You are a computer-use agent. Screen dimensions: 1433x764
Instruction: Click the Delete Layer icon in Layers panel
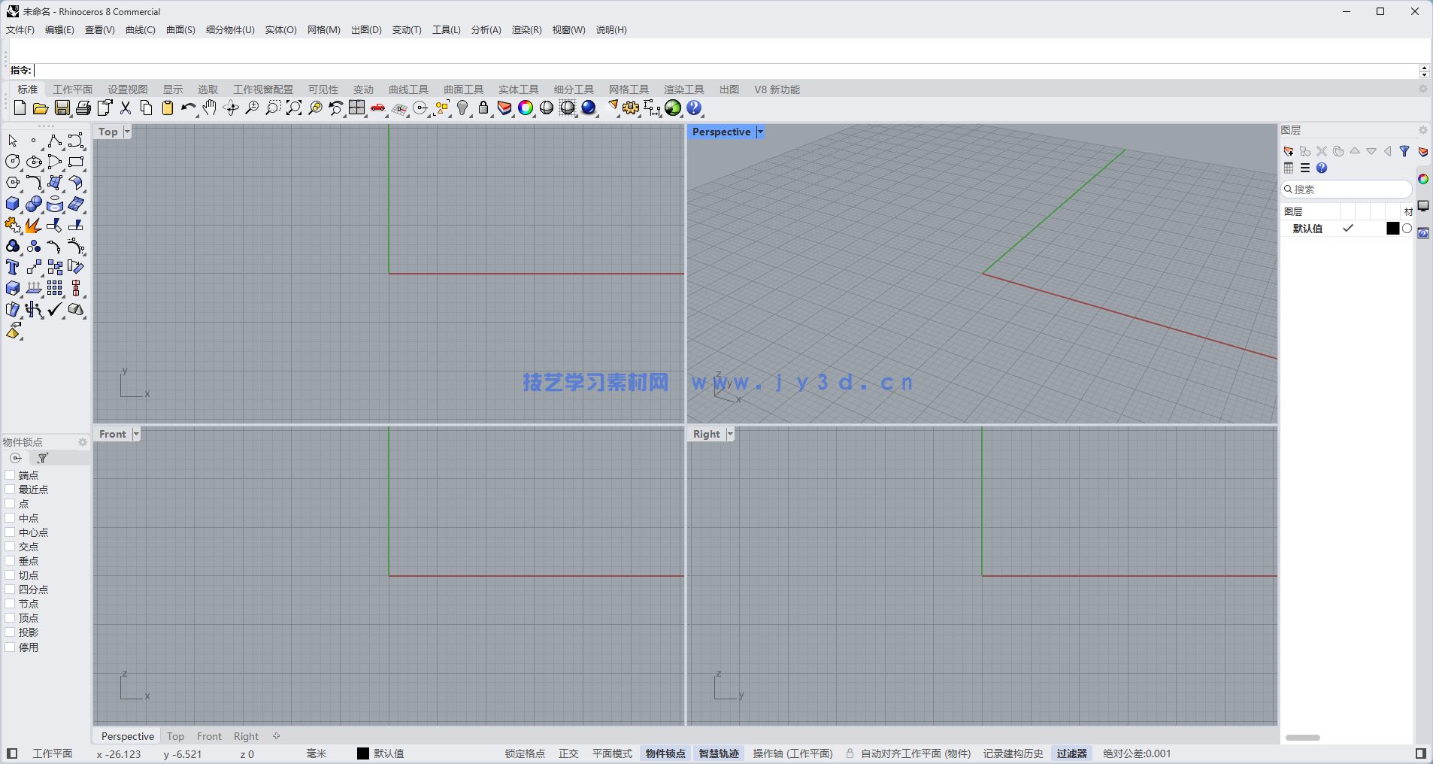click(1321, 151)
